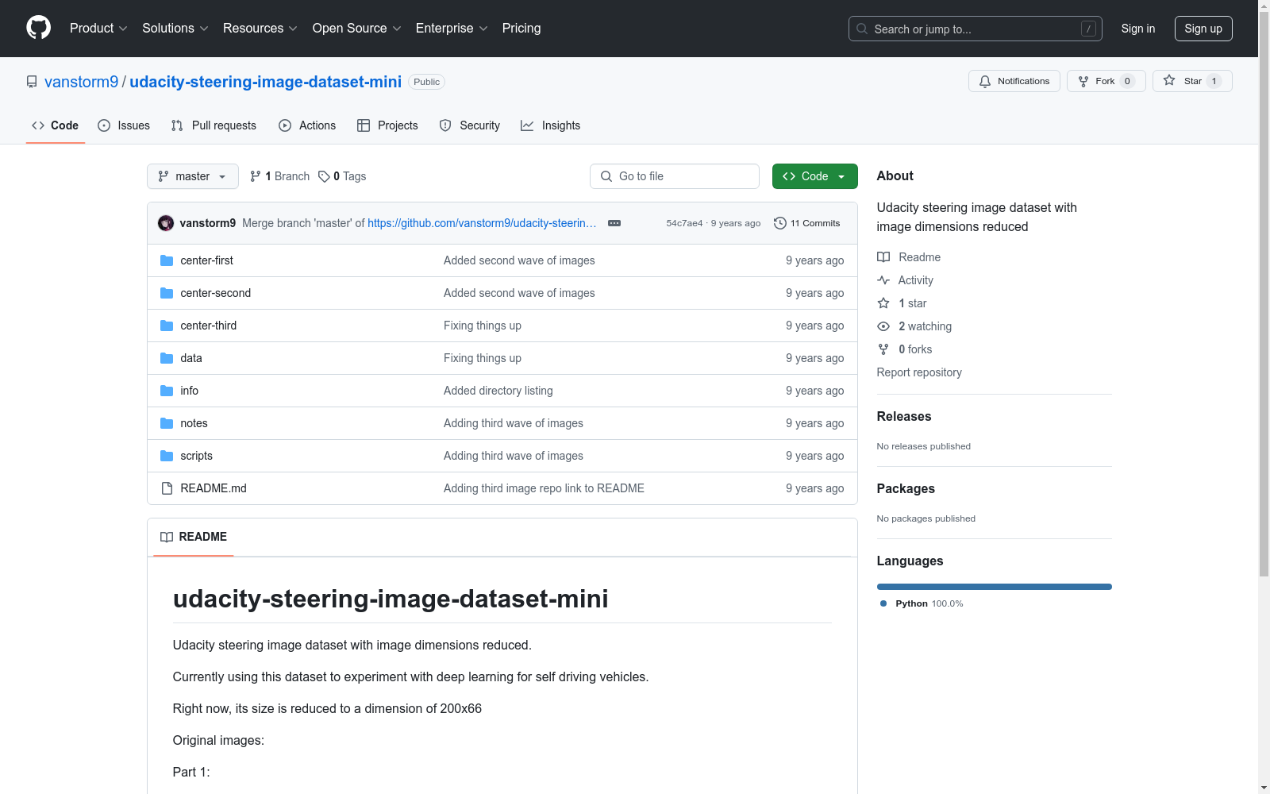Screen dimensions: 1270x794
Task: Open the Projects tab
Action: pyautogui.click(x=387, y=125)
